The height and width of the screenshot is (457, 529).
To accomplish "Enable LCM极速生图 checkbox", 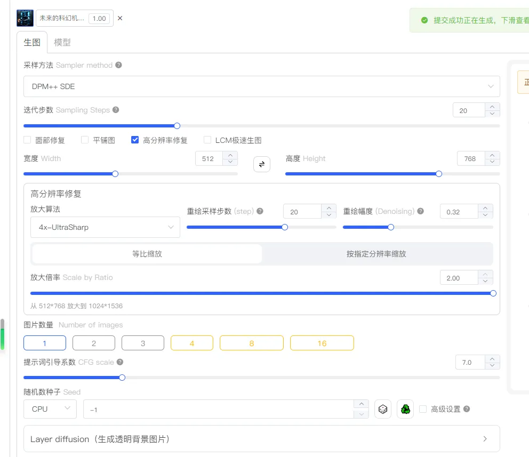I will pyautogui.click(x=207, y=140).
